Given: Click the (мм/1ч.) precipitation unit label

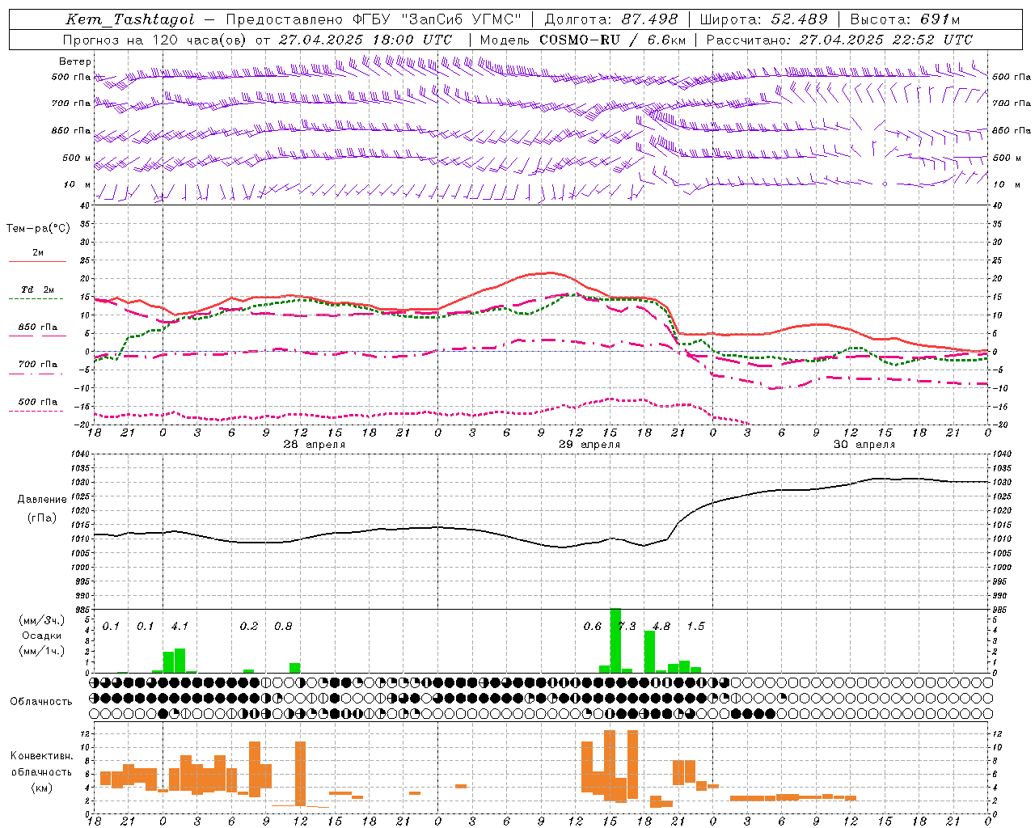Looking at the screenshot, I should click(x=41, y=651).
